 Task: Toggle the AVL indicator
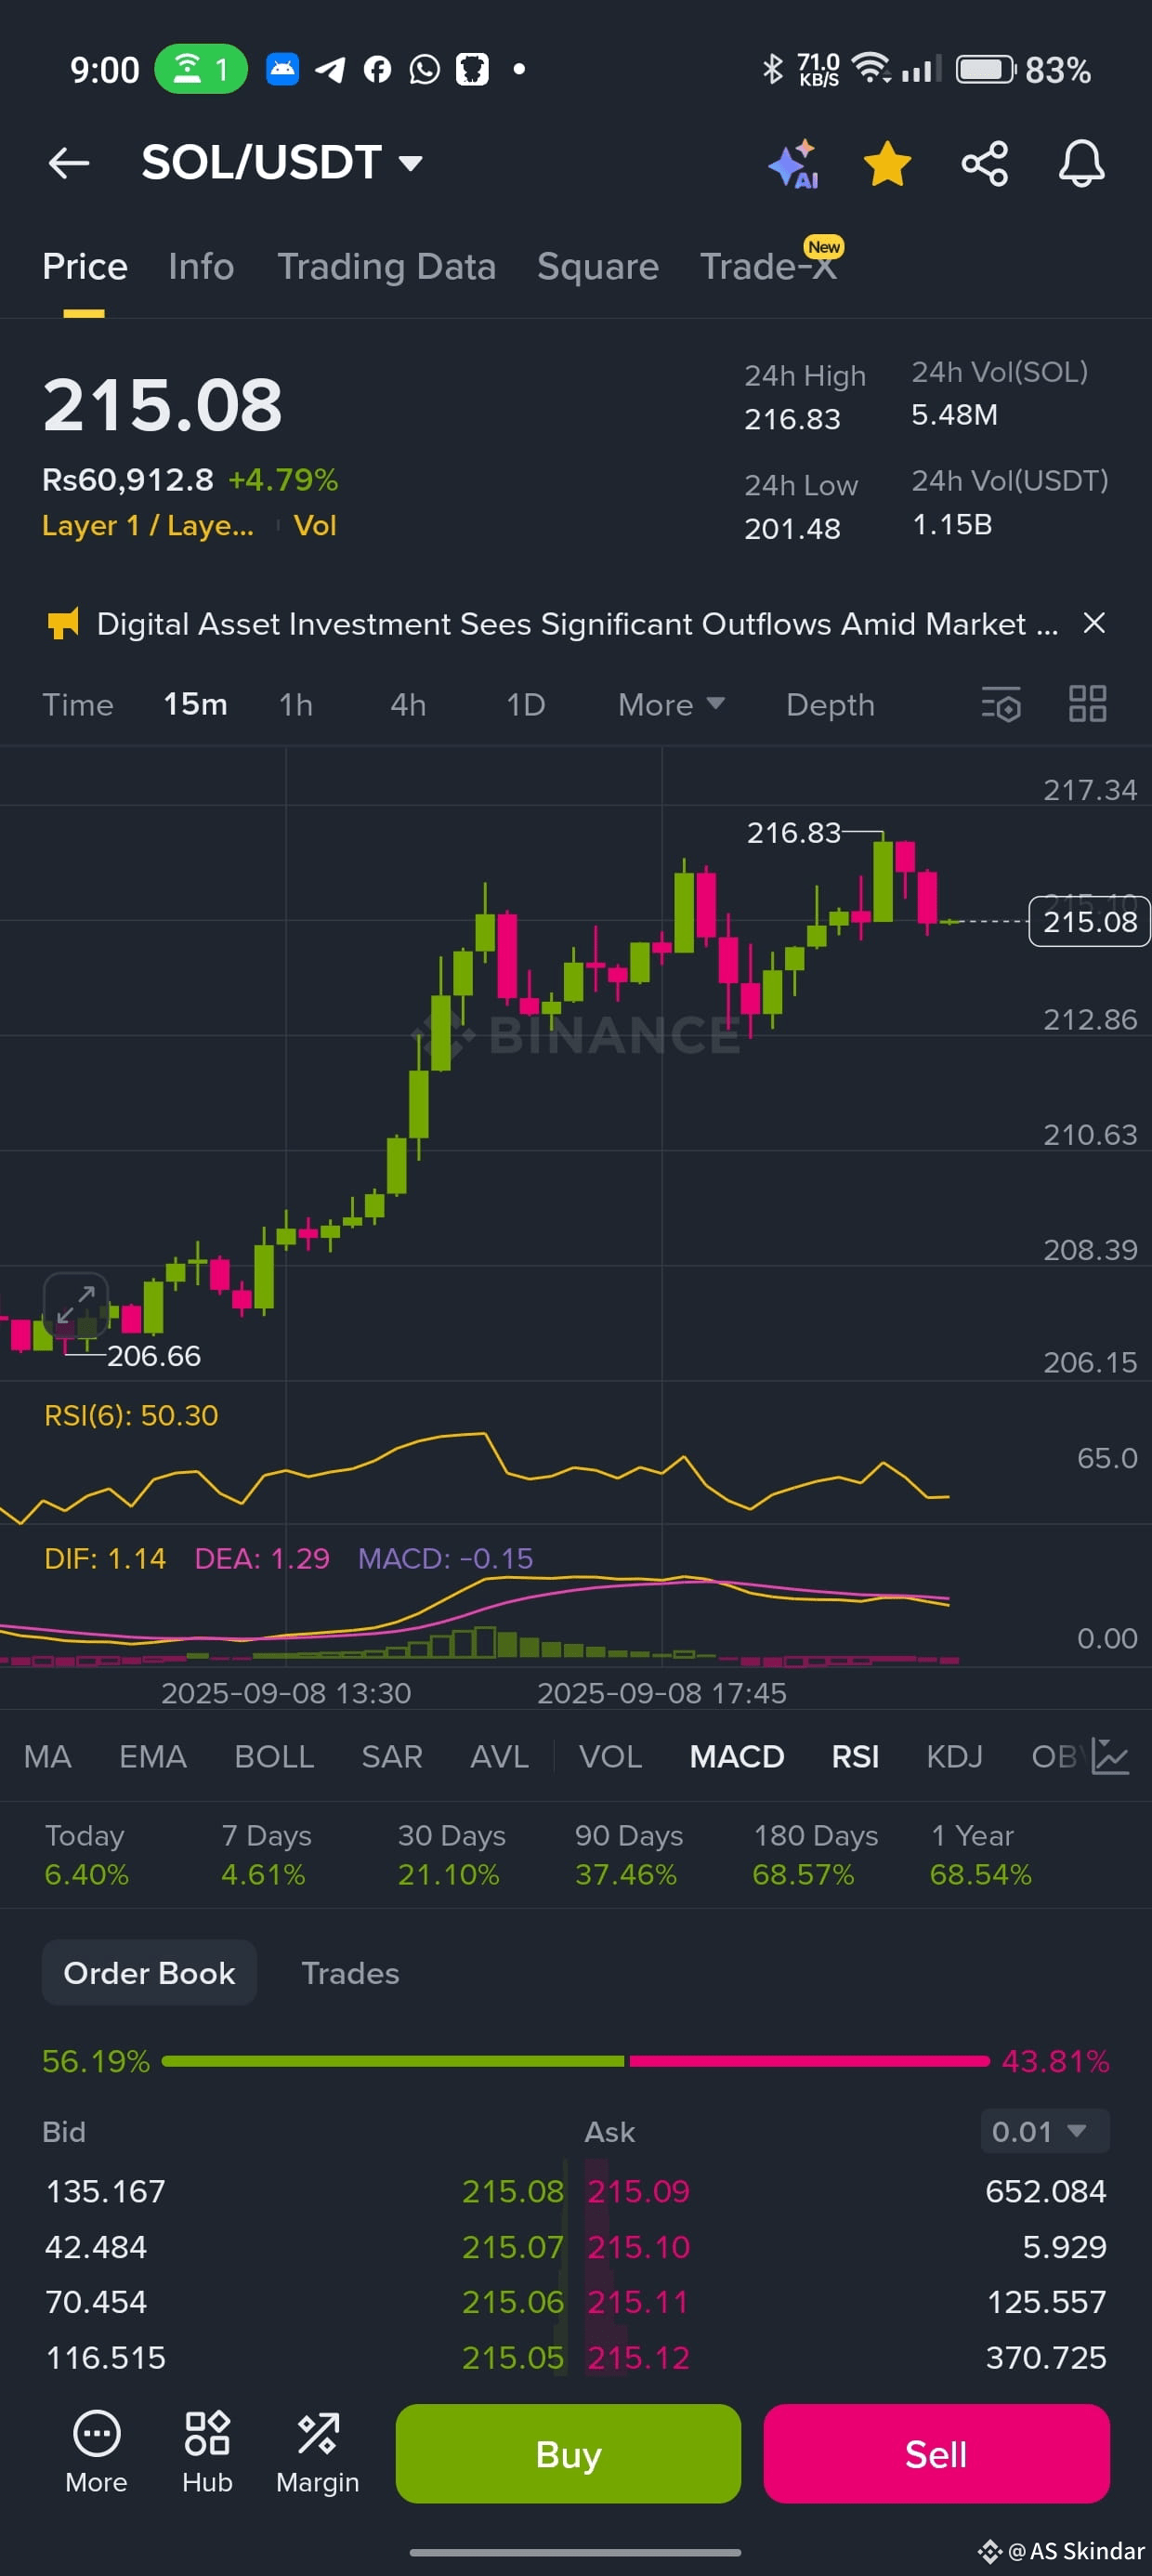pos(499,1756)
